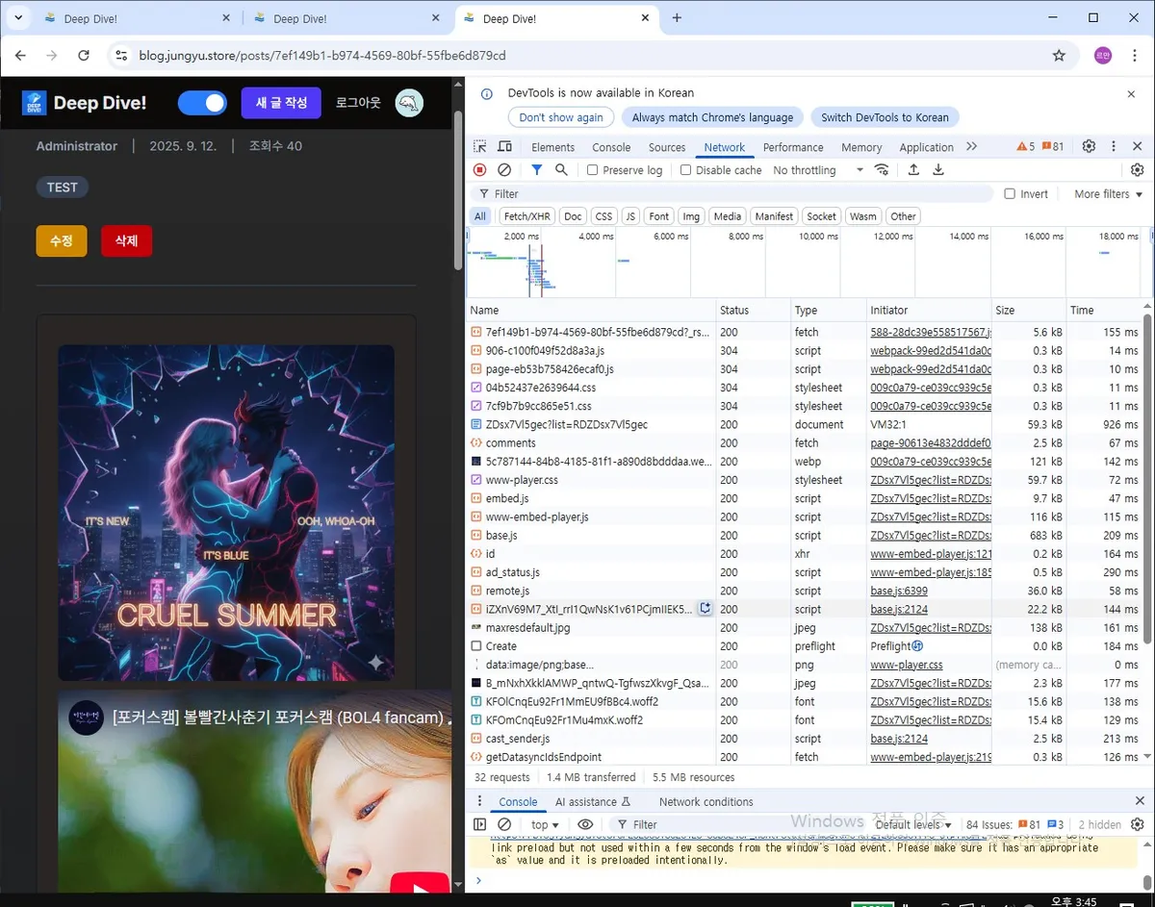Viewport: 1155px width, 907px height.
Task: Filter requests using the Img type tab
Action: click(x=691, y=215)
